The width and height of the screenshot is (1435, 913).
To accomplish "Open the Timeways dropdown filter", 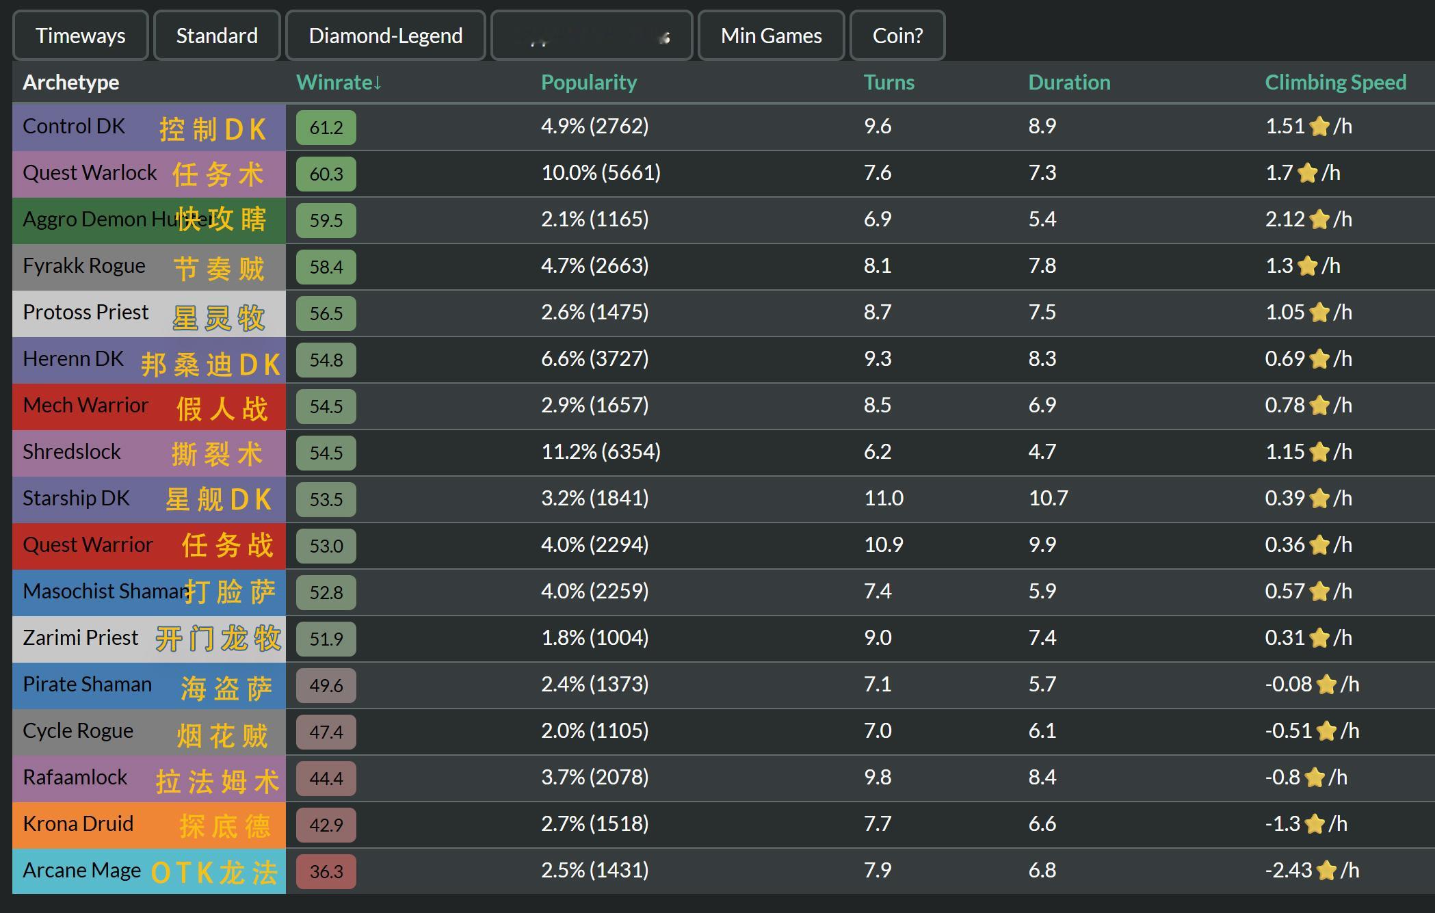I will point(80,36).
